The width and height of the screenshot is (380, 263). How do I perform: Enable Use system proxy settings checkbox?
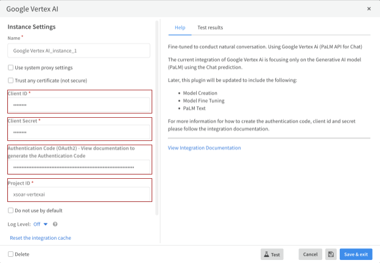pos(11,68)
